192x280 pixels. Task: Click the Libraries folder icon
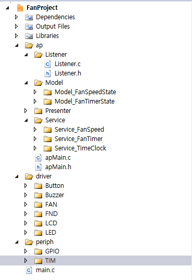click(x=29, y=36)
